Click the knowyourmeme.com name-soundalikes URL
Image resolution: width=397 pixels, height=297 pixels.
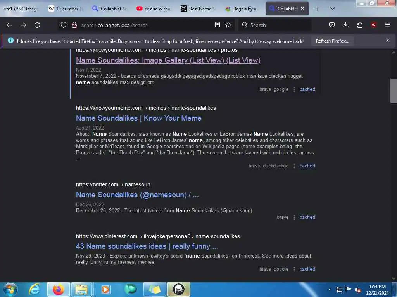tap(146, 108)
